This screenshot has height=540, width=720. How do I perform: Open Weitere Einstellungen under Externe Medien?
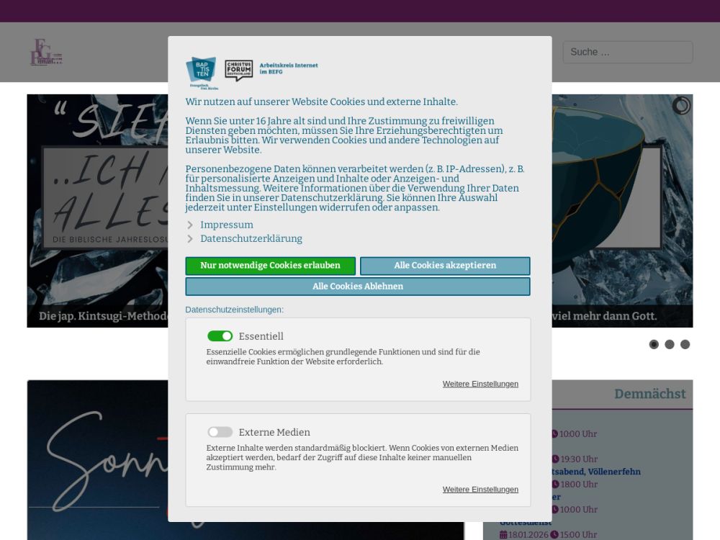tap(480, 490)
